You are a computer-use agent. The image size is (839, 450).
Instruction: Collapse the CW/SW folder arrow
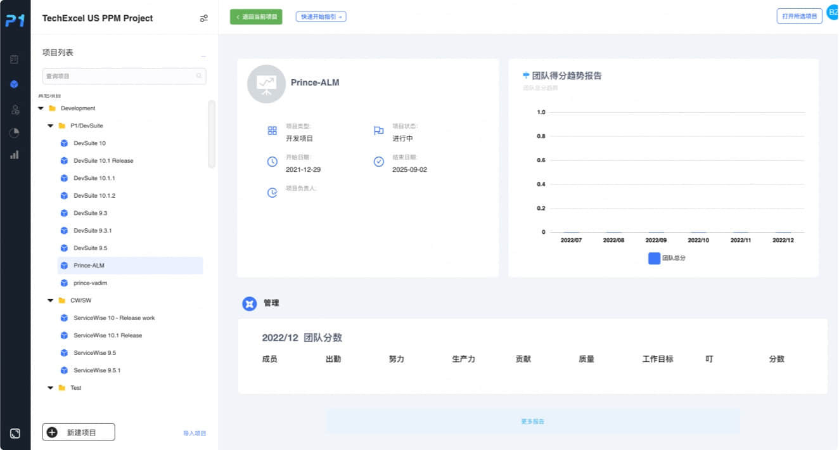(51, 300)
